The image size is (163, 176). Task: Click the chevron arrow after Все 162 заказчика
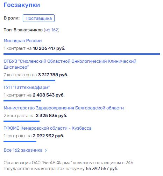(x=46, y=151)
